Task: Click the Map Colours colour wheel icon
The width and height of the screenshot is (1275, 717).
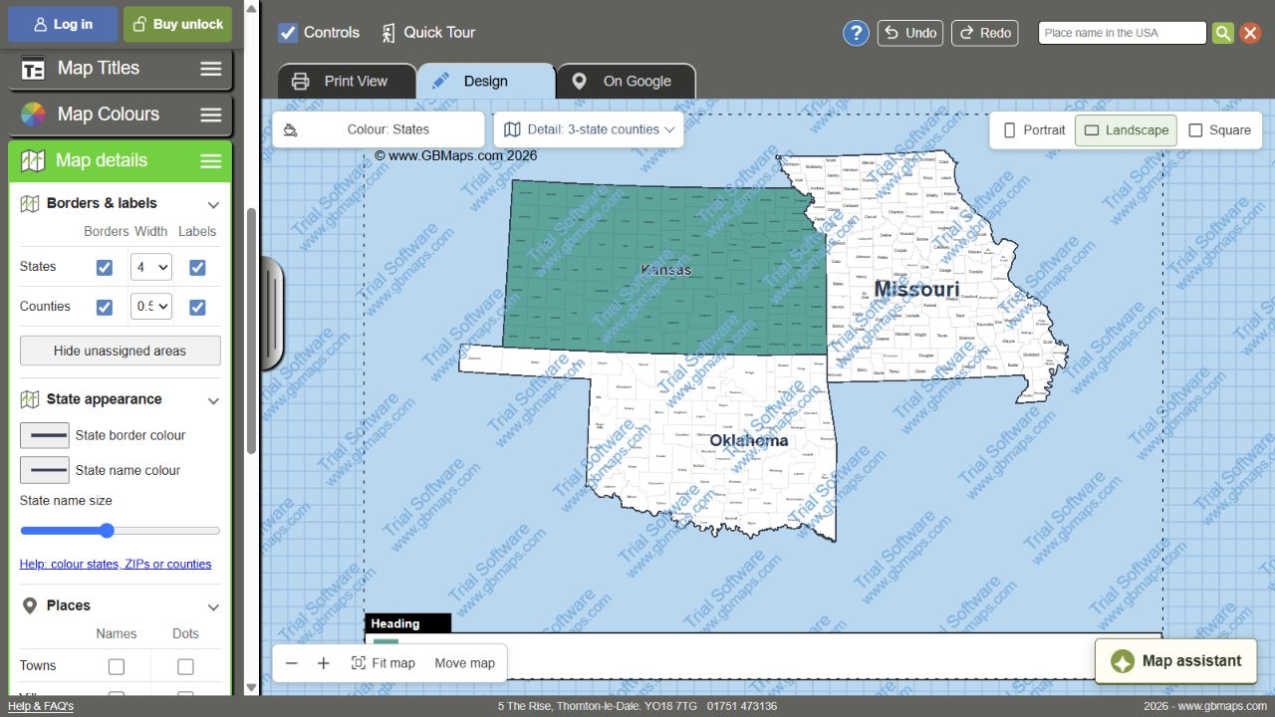Action: (x=33, y=115)
